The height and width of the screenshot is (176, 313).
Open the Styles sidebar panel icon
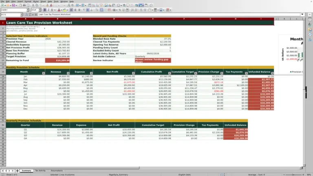point(310,24)
